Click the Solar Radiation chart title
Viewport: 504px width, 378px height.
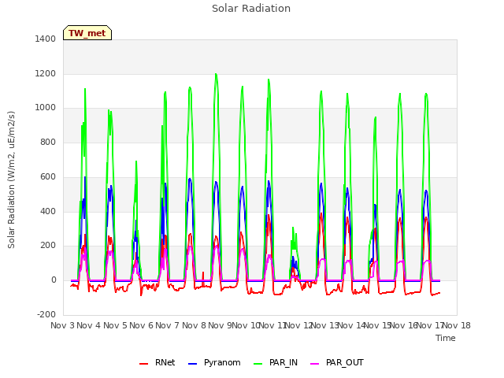pos(251,9)
